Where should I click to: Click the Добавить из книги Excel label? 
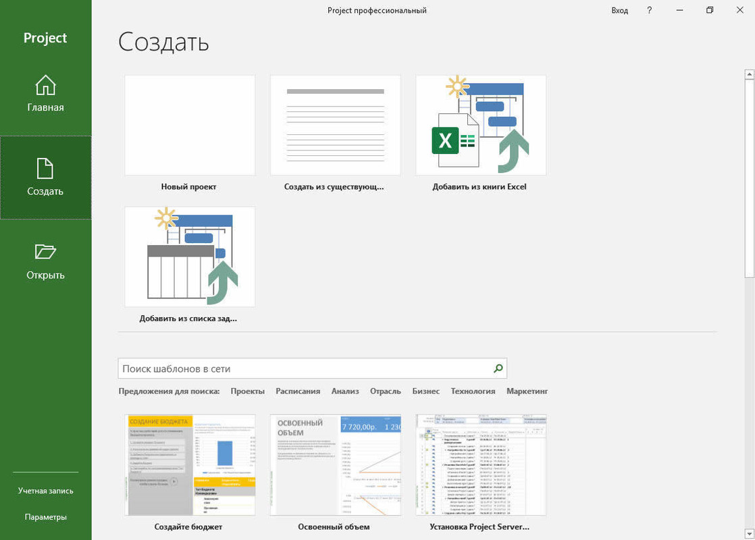coord(479,187)
